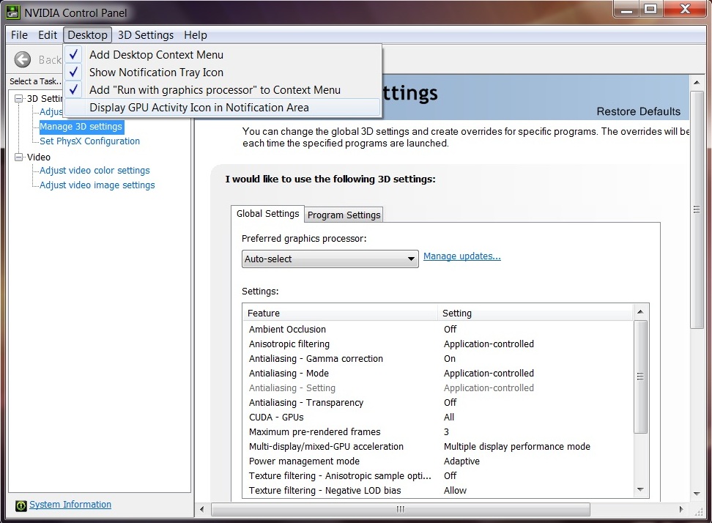Screen dimensions: 712x523
Task: Open the File menu
Action: [x=19, y=35]
